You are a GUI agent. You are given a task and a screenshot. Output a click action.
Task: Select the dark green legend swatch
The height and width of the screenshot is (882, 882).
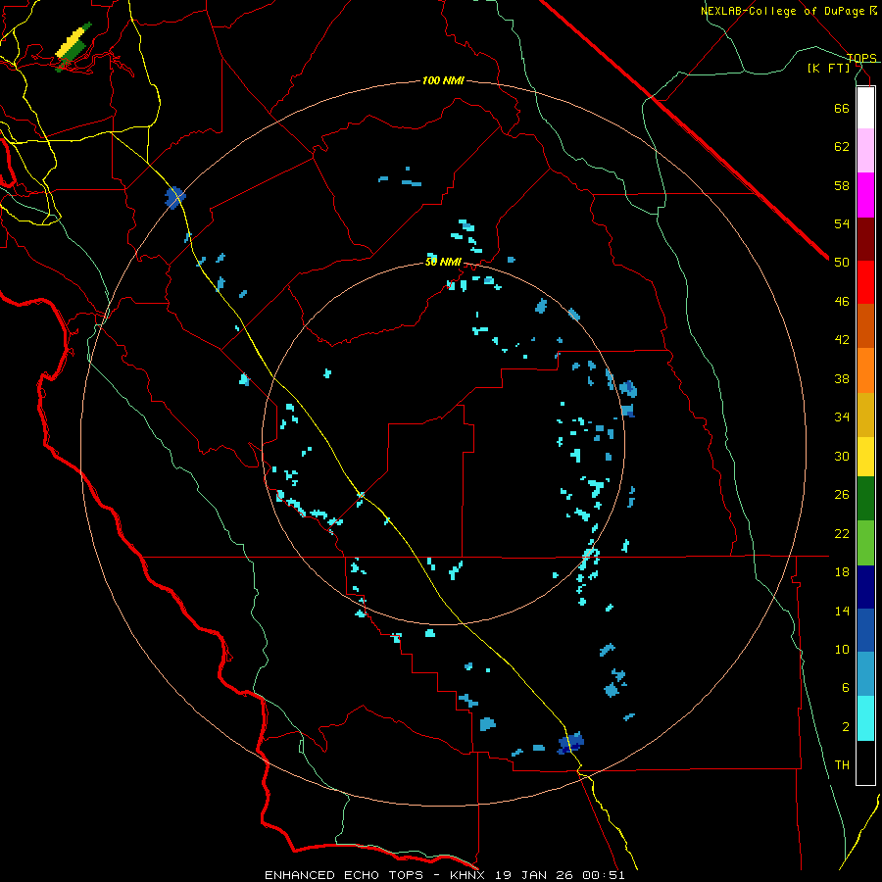[x=865, y=499]
